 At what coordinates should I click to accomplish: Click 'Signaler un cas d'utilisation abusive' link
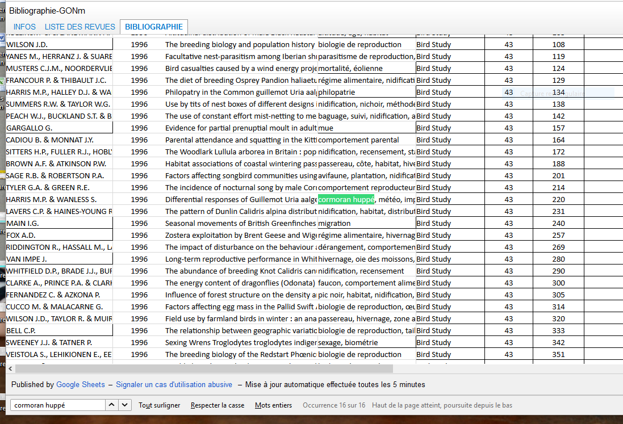[174, 385]
